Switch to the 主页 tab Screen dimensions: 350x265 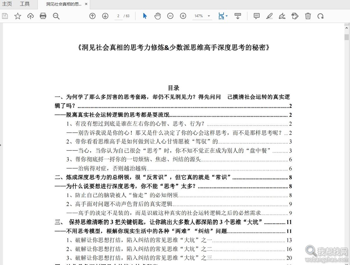tap(7, 4)
